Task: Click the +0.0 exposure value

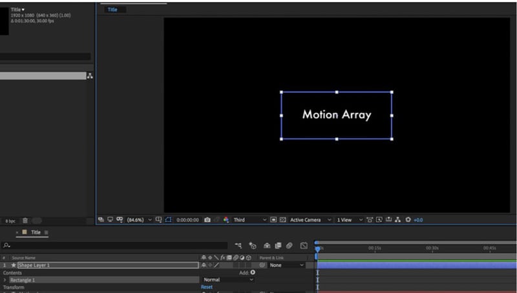Action: (x=418, y=220)
